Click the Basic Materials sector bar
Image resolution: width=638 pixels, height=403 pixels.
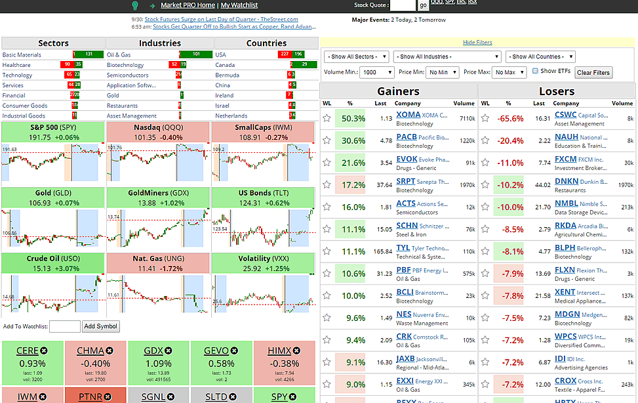(x=89, y=54)
